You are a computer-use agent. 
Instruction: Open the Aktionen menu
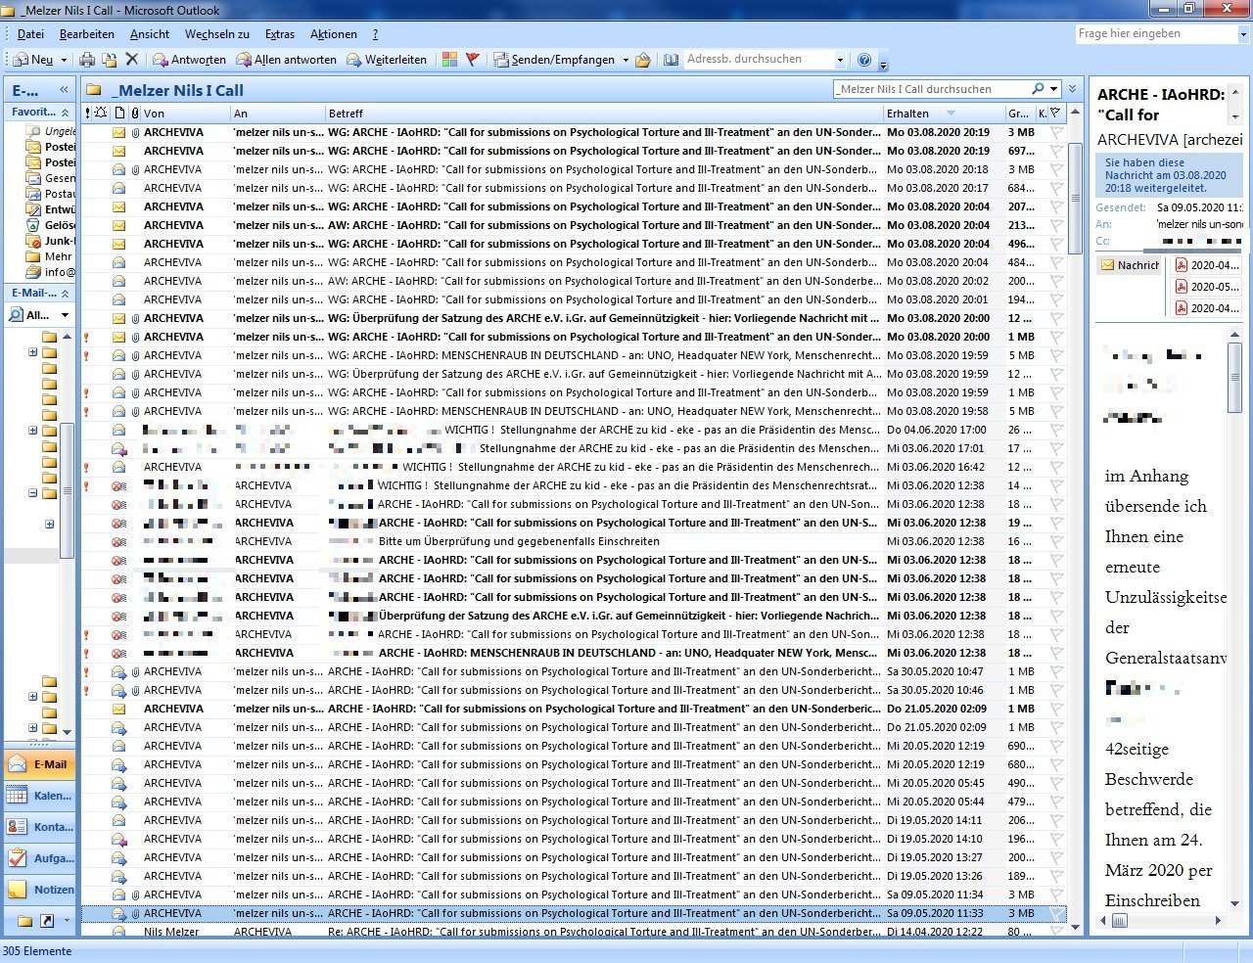tap(334, 33)
